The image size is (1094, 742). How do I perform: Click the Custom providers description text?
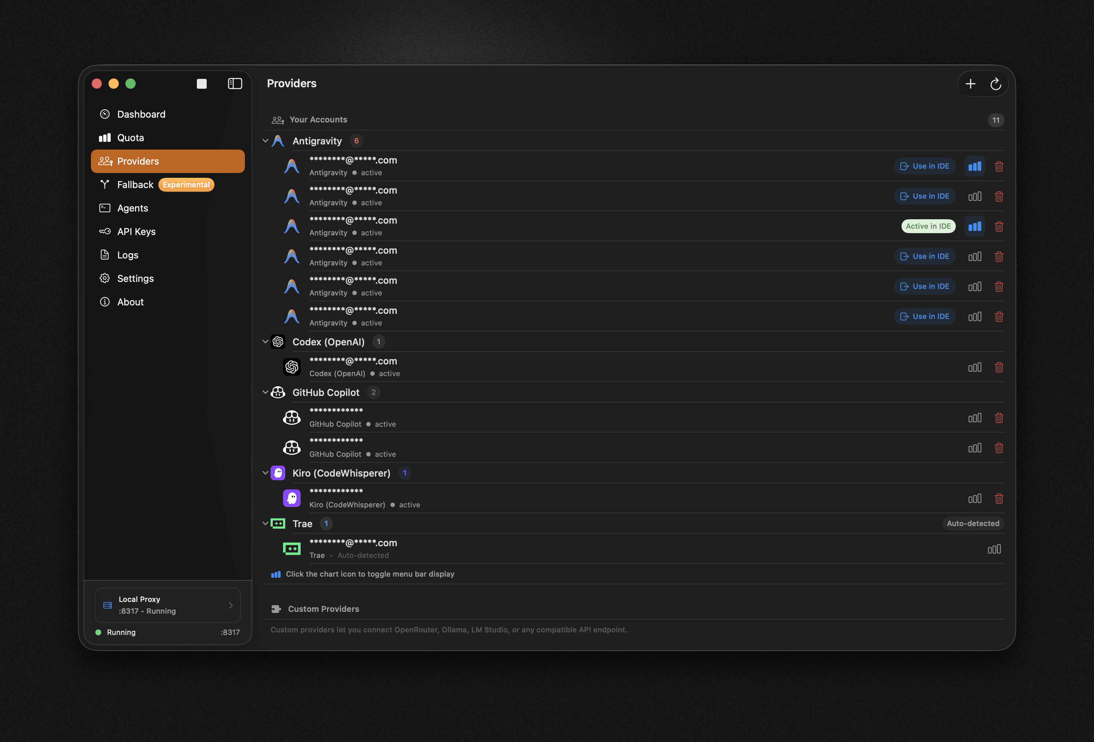tap(449, 630)
